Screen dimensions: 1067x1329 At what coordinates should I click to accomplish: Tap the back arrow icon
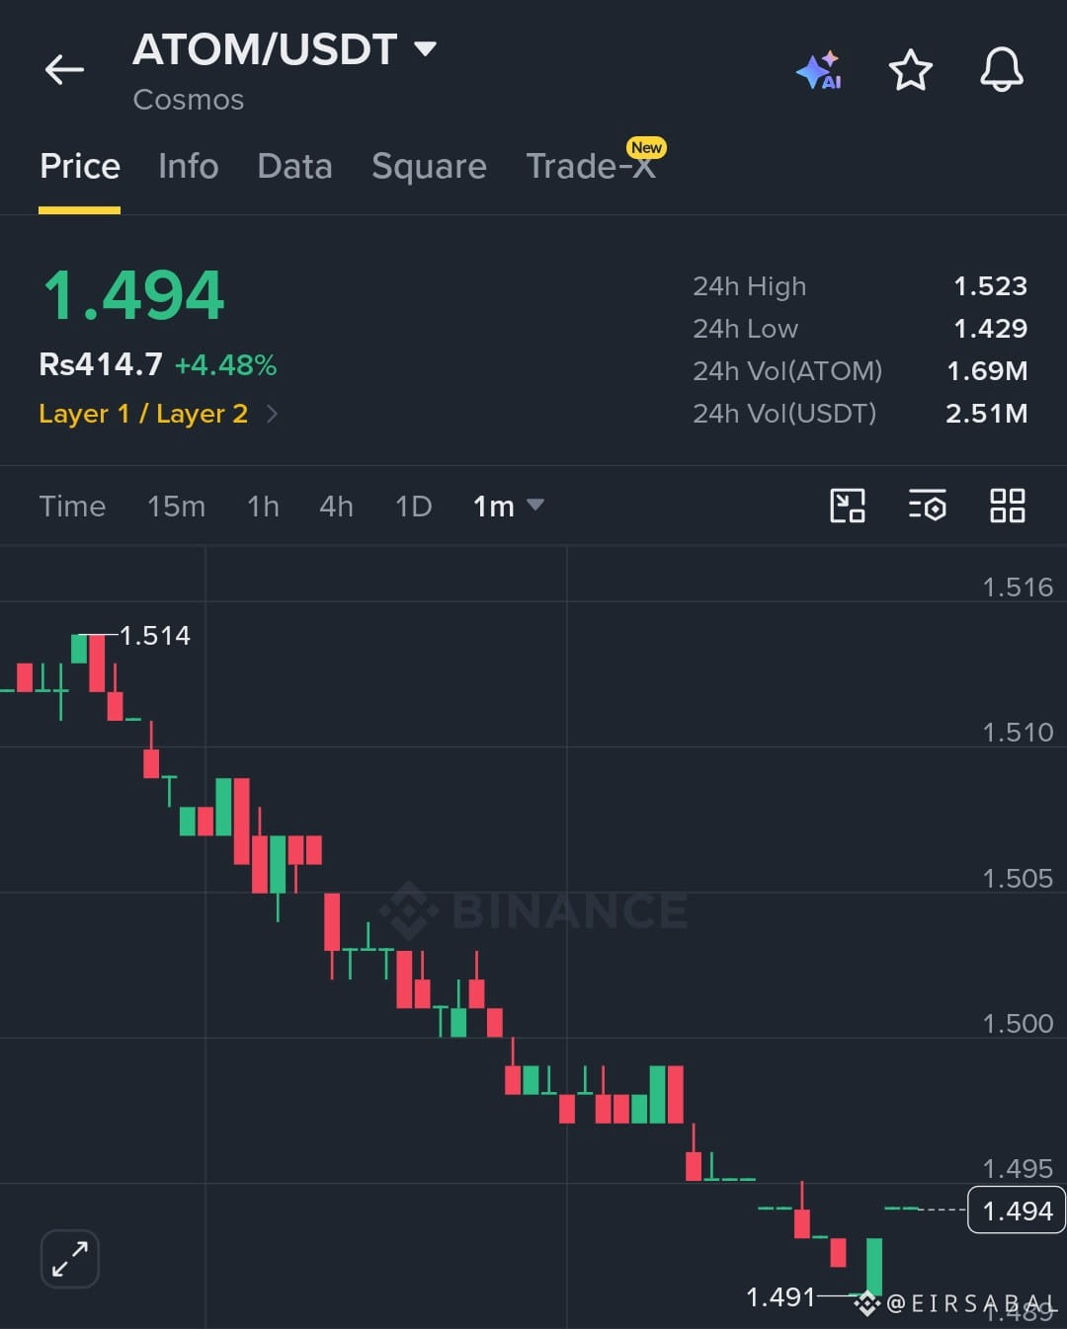(65, 70)
